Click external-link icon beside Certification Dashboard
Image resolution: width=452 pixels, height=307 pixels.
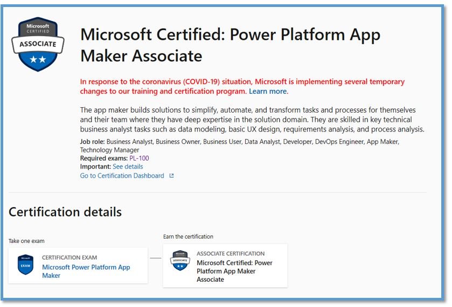point(171,176)
